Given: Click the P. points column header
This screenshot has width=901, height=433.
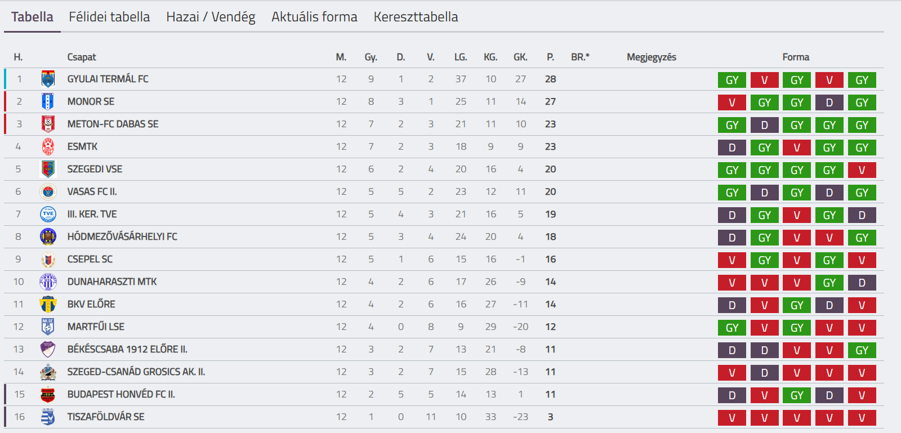Looking at the screenshot, I should tap(550, 57).
